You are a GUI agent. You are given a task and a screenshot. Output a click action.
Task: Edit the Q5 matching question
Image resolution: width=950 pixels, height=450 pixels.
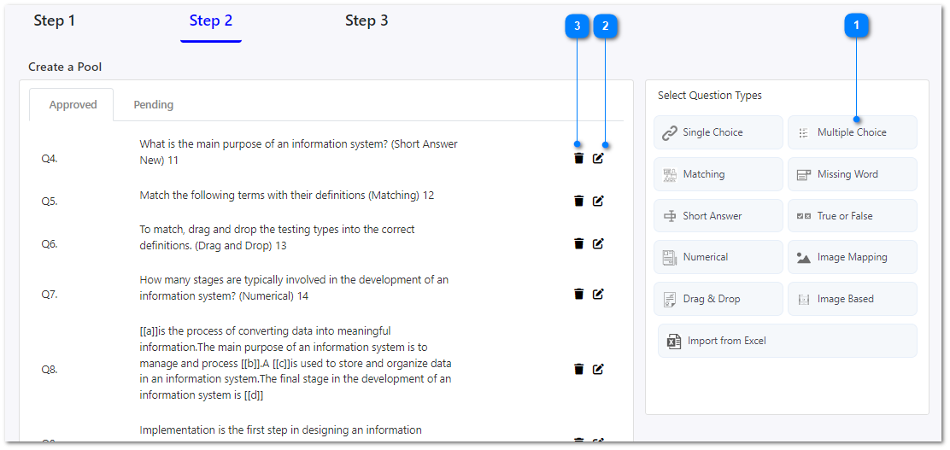[598, 201]
